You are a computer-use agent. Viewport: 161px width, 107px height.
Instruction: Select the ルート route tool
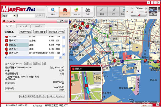(65, 12)
